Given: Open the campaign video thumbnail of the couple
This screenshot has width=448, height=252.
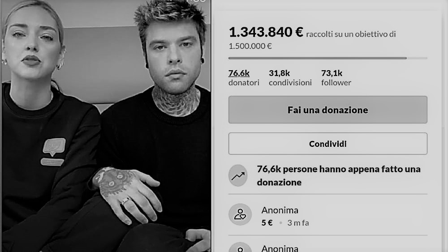Looking at the screenshot, I should [106, 126].
